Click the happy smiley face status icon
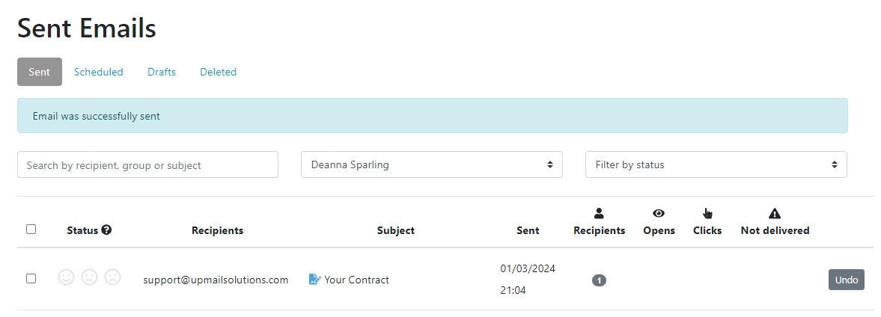 coord(67,277)
